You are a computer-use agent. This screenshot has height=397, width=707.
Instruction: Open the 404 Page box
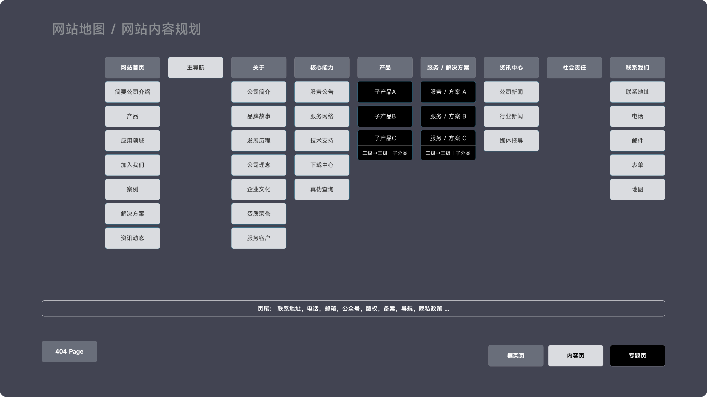click(x=69, y=351)
